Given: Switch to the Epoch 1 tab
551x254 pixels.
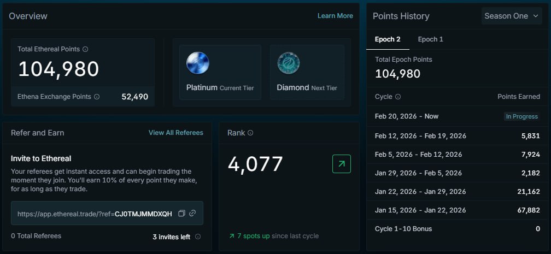Looking at the screenshot, I should 431,39.
